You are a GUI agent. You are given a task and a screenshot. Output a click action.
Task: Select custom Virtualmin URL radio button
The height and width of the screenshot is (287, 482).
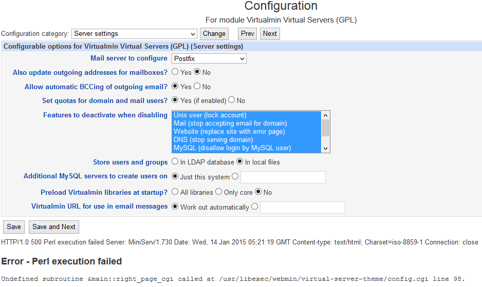[x=254, y=207]
